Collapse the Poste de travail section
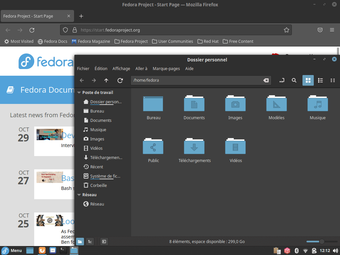The height and width of the screenshot is (255, 340). pos(79,93)
